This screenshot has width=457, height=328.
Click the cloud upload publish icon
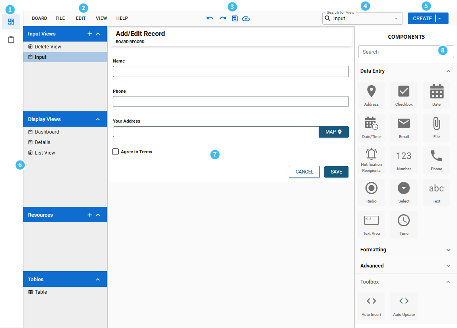point(246,19)
